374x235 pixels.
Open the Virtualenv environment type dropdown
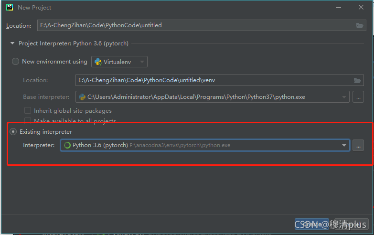pos(119,62)
